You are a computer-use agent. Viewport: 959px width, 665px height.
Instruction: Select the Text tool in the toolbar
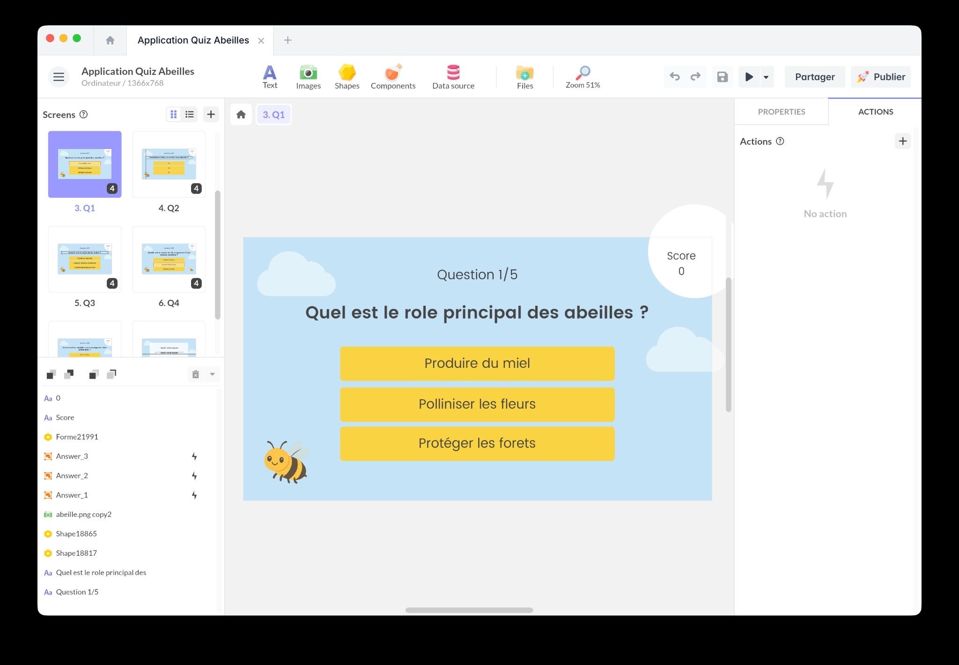(x=270, y=76)
